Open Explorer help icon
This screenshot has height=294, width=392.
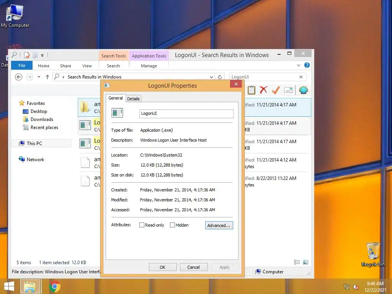(307, 65)
